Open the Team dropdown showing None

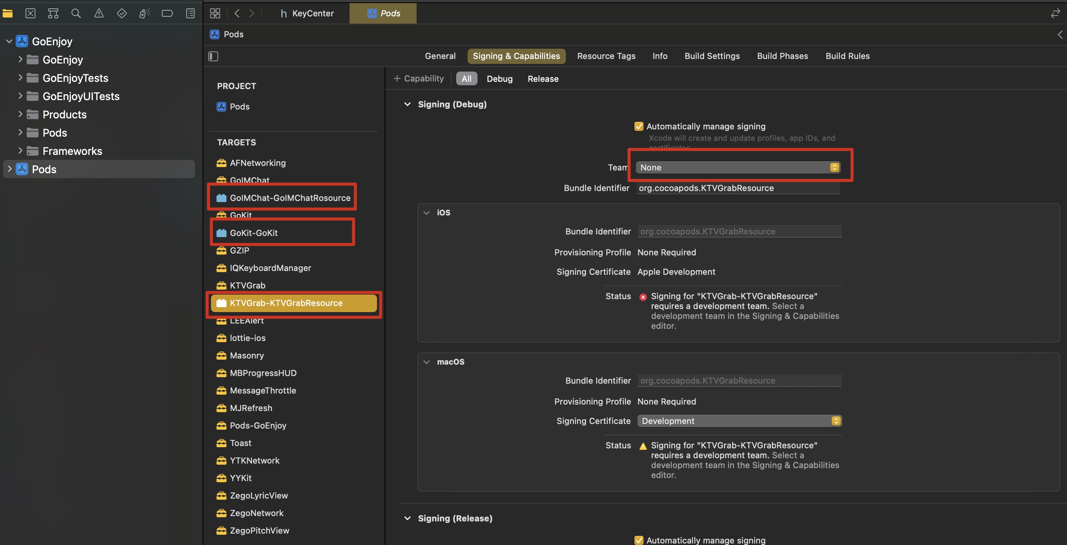(738, 167)
